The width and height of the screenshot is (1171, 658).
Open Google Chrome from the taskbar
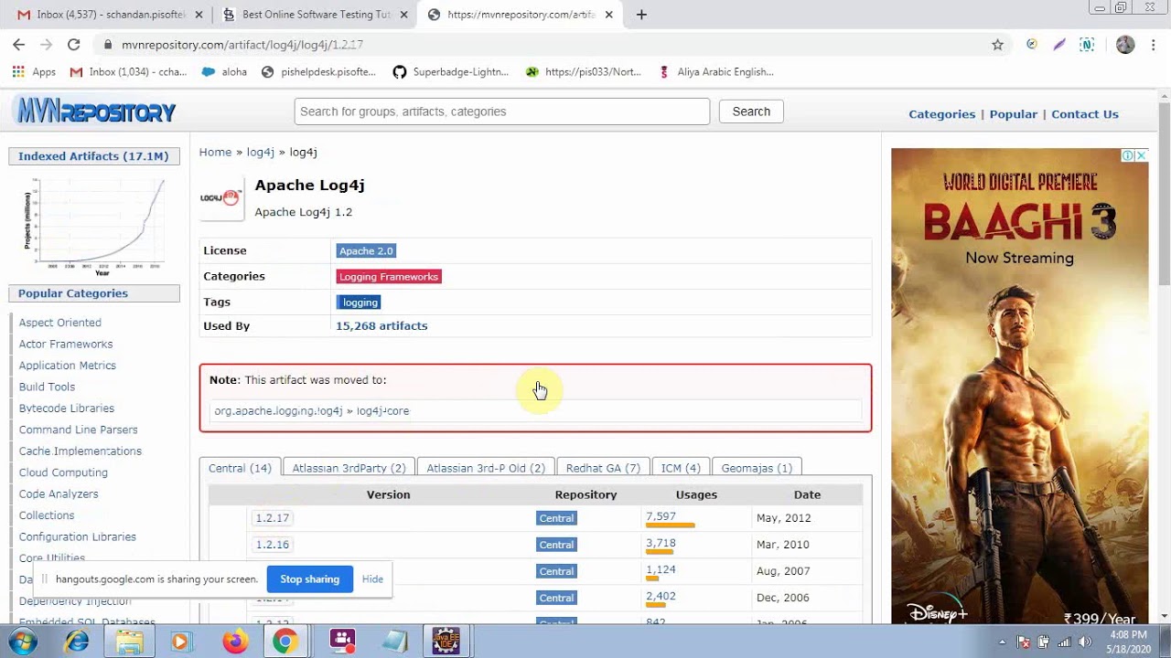click(x=285, y=642)
